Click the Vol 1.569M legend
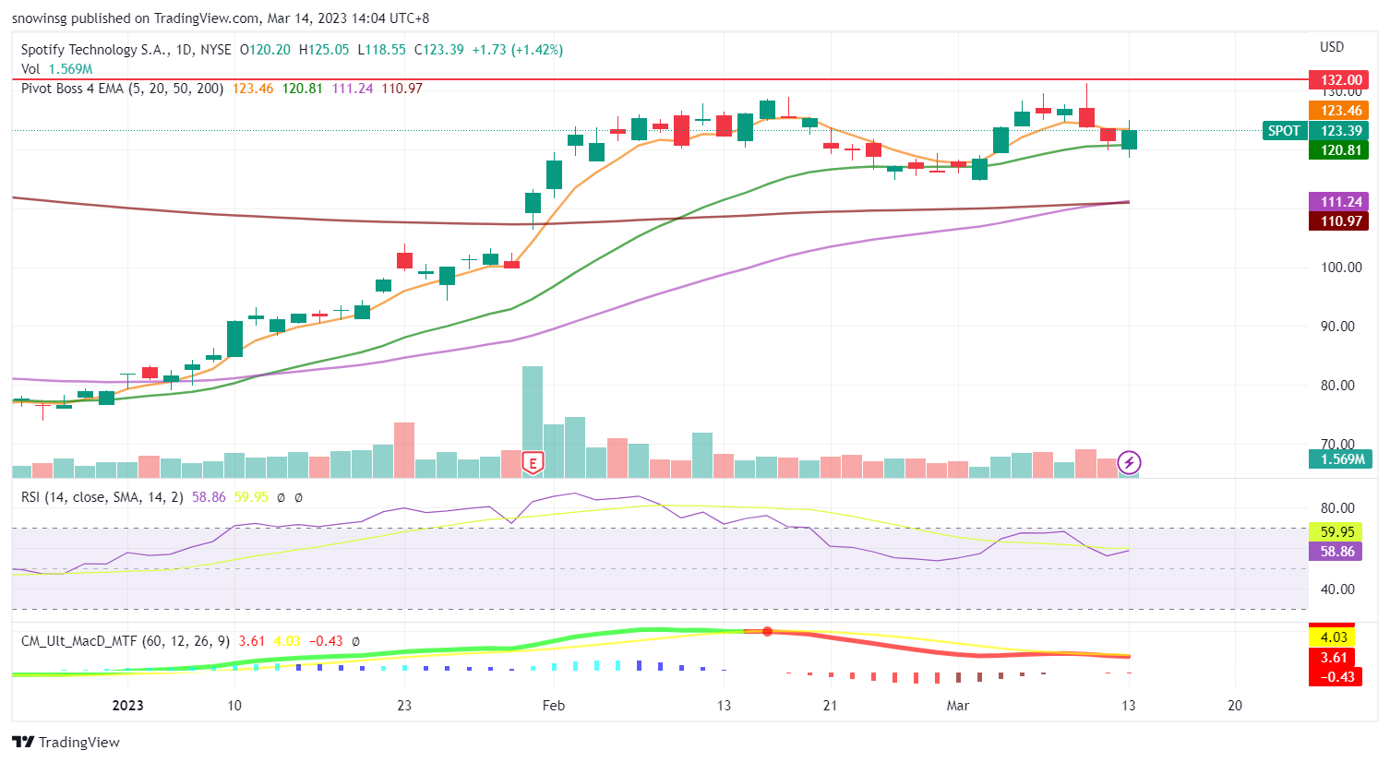Screen dimensions: 1390x762 (56, 69)
